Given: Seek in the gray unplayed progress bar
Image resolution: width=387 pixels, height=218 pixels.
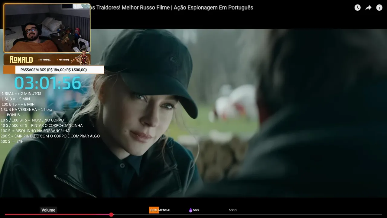Looking at the screenshot, I should click(x=248, y=215).
